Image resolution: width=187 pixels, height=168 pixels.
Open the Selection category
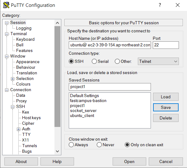(25, 79)
